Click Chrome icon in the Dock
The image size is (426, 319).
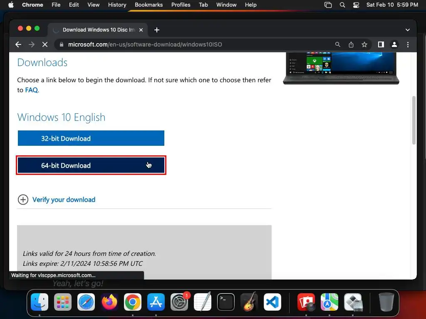pyautogui.click(x=133, y=302)
